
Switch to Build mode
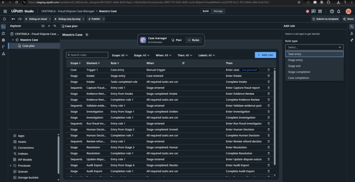[206, 11]
